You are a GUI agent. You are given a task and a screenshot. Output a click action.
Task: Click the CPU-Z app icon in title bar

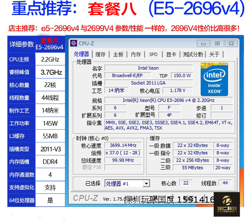coord(74,43)
